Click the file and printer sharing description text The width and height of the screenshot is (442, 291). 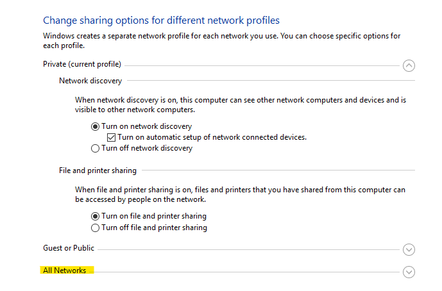coord(240,194)
